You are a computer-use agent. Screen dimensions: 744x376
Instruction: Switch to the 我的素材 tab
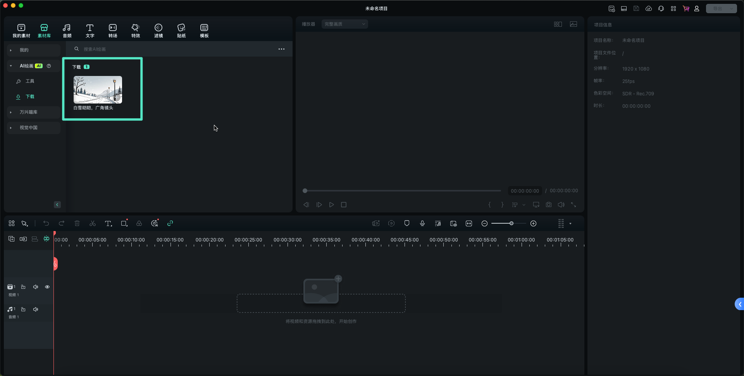point(21,31)
